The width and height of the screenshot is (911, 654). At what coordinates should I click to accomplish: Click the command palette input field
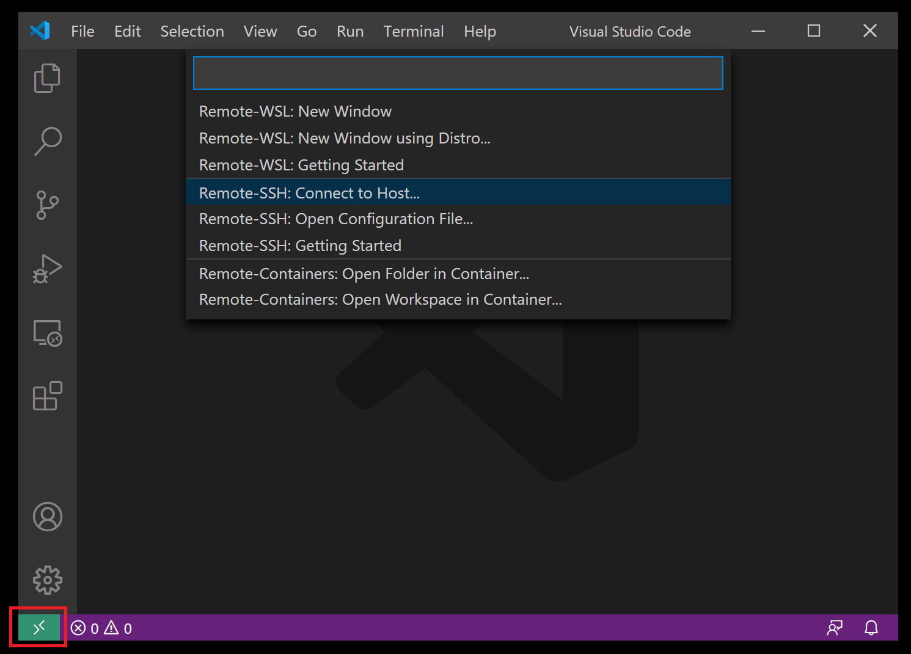pyautogui.click(x=457, y=72)
